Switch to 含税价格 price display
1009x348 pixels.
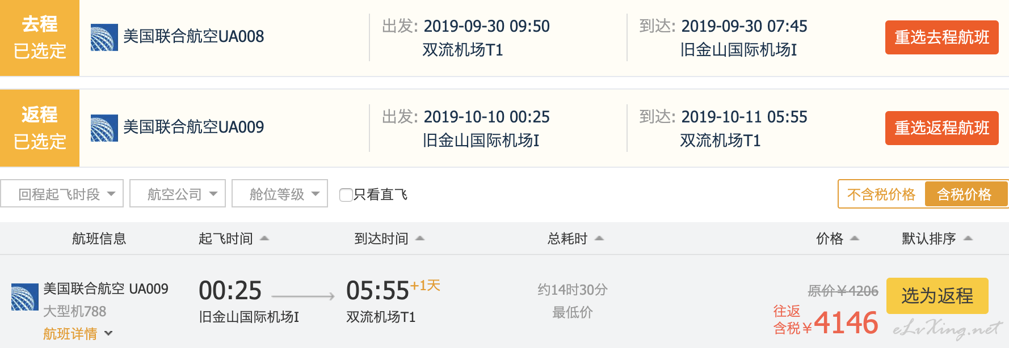pos(965,194)
